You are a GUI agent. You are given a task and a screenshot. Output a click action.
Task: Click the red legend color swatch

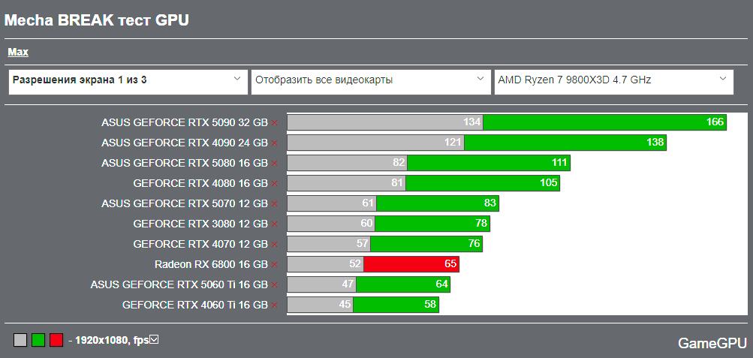coord(56,340)
